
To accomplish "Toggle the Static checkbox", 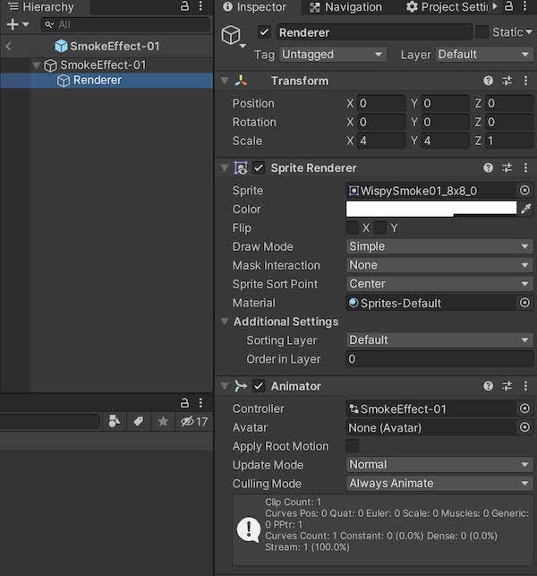I will coord(482,32).
